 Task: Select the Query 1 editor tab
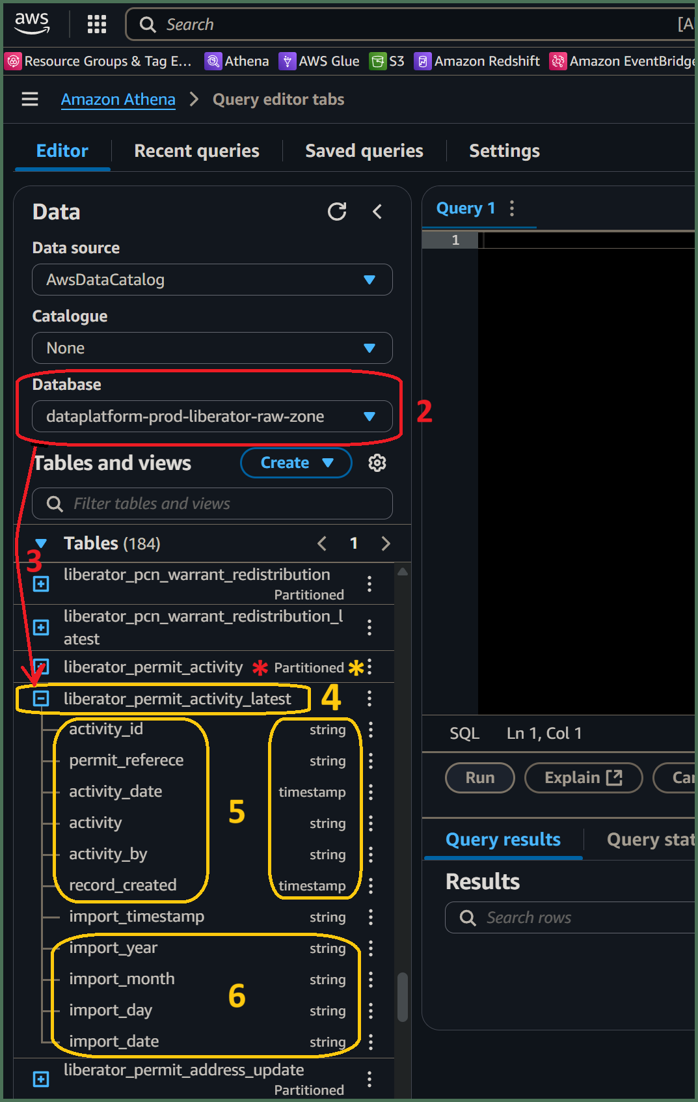point(466,208)
